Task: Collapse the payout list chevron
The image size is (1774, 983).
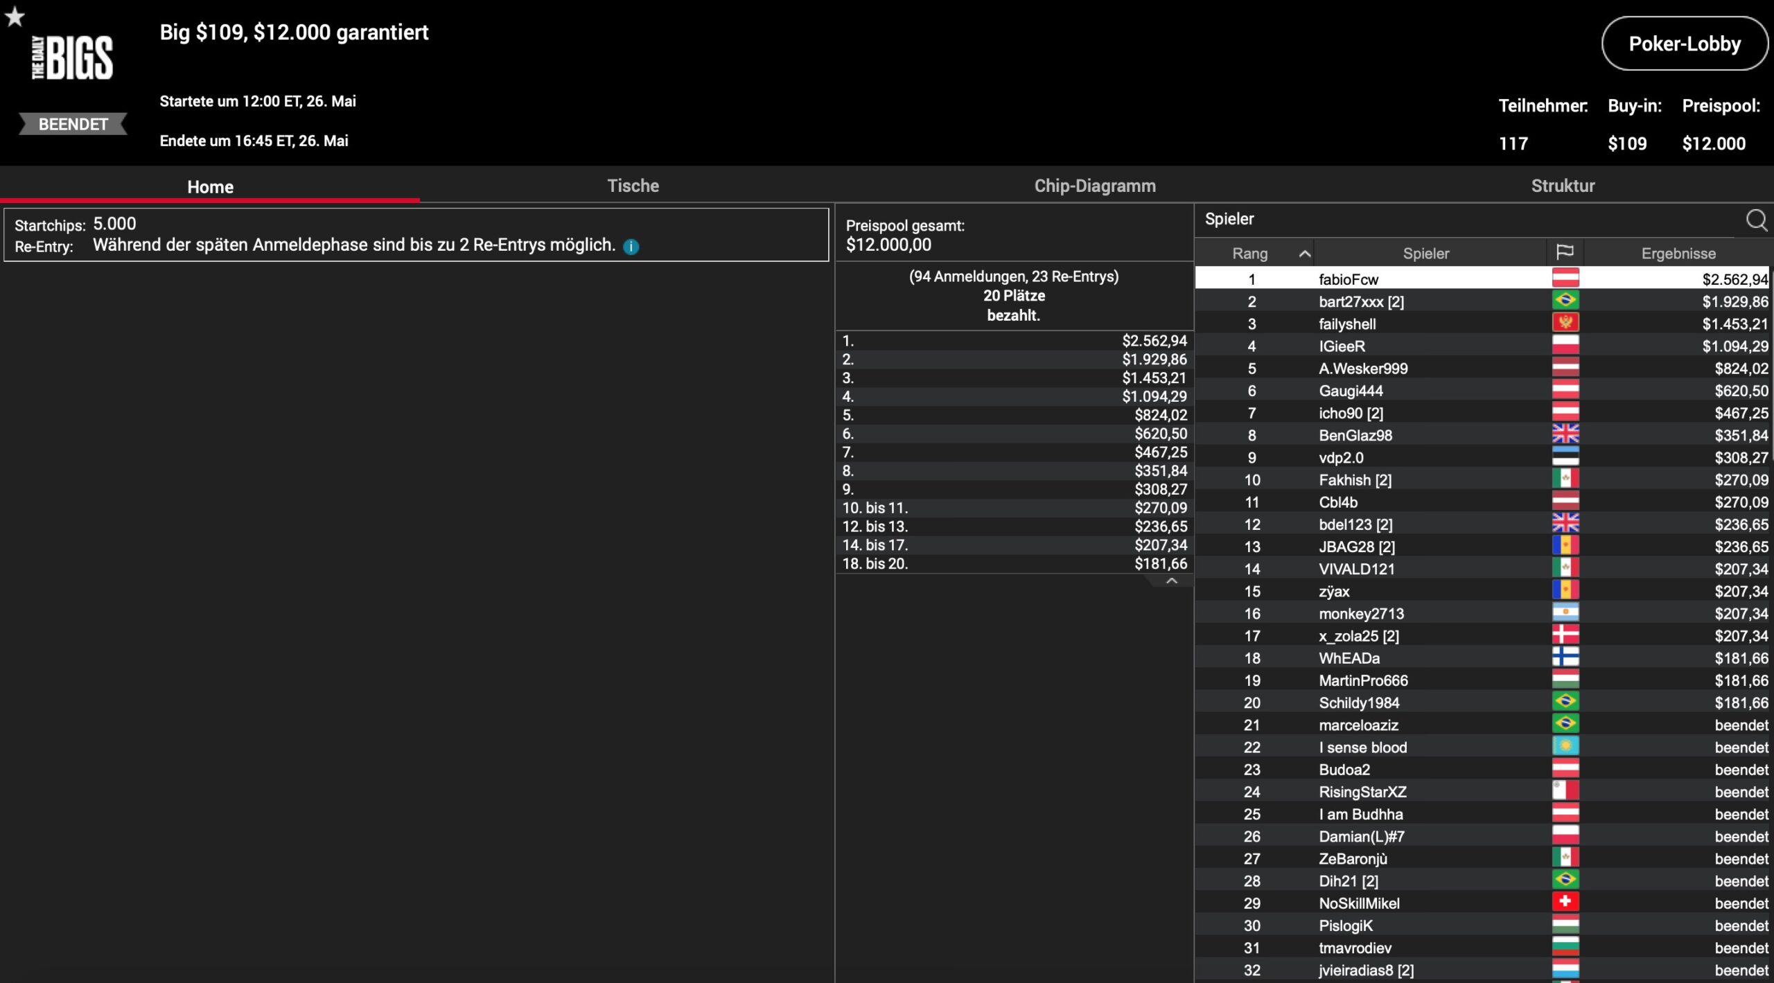Action: click(x=1171, y=581)
